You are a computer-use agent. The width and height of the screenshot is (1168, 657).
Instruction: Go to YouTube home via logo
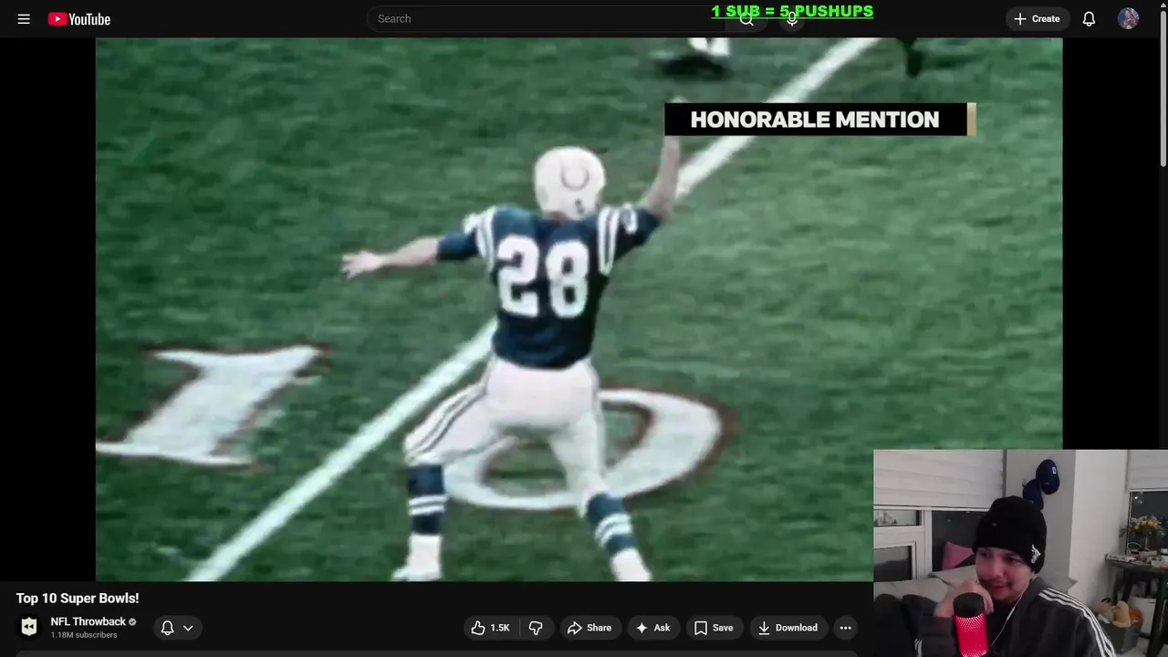(x=79, y=18)
